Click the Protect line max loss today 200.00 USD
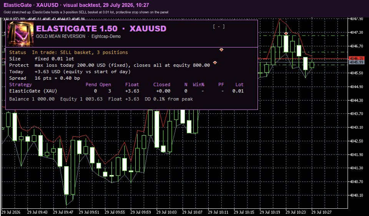Image resolution: width=369 pixels, height=216 pixels. 122,65
